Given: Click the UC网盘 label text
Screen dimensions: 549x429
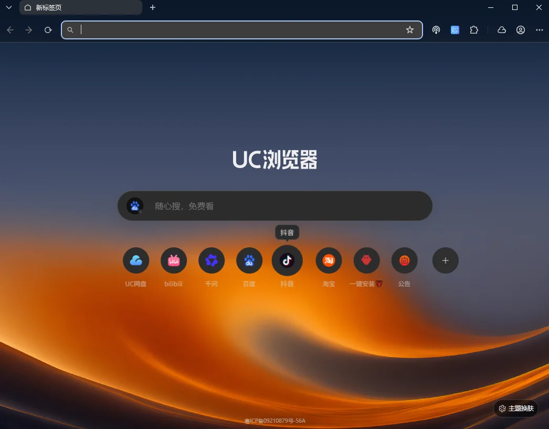Looking at the screenshot, I should 136,284.
